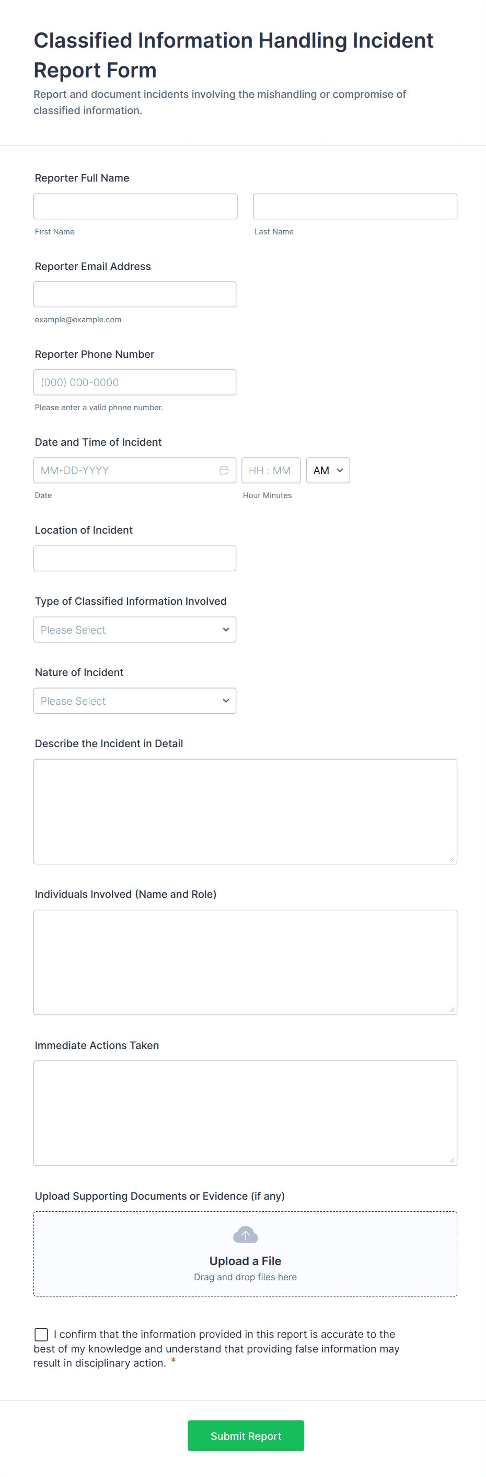Click the calendar icon in date field
The height and width of the screenshot is (1477, 486).
pyautogui.click(x=224, y=470)
